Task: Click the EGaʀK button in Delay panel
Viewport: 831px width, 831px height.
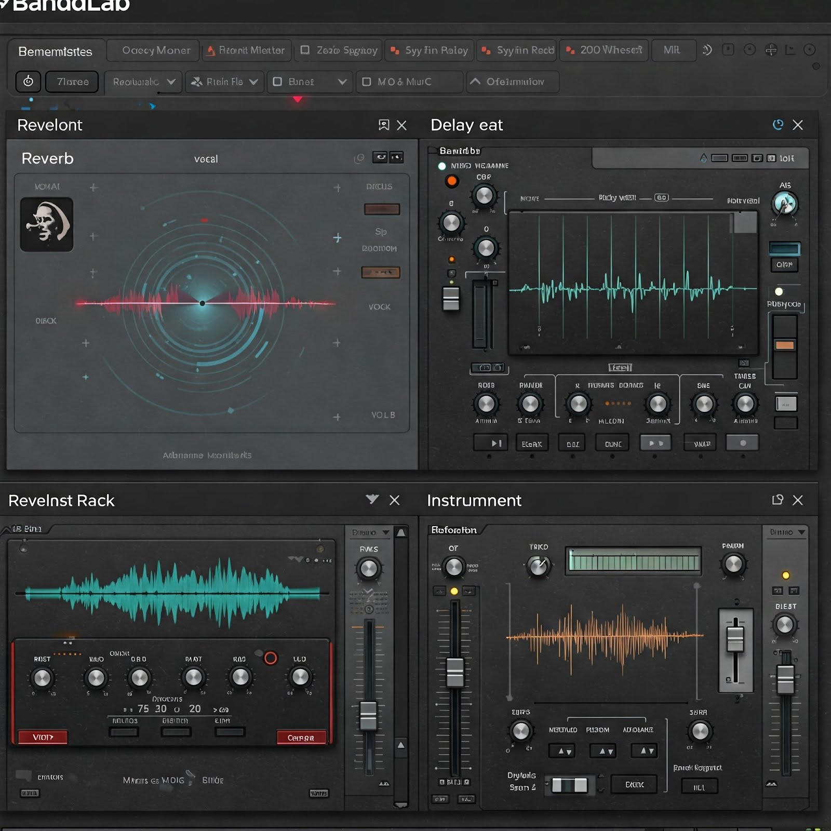Action: click(x=532, y=444)
